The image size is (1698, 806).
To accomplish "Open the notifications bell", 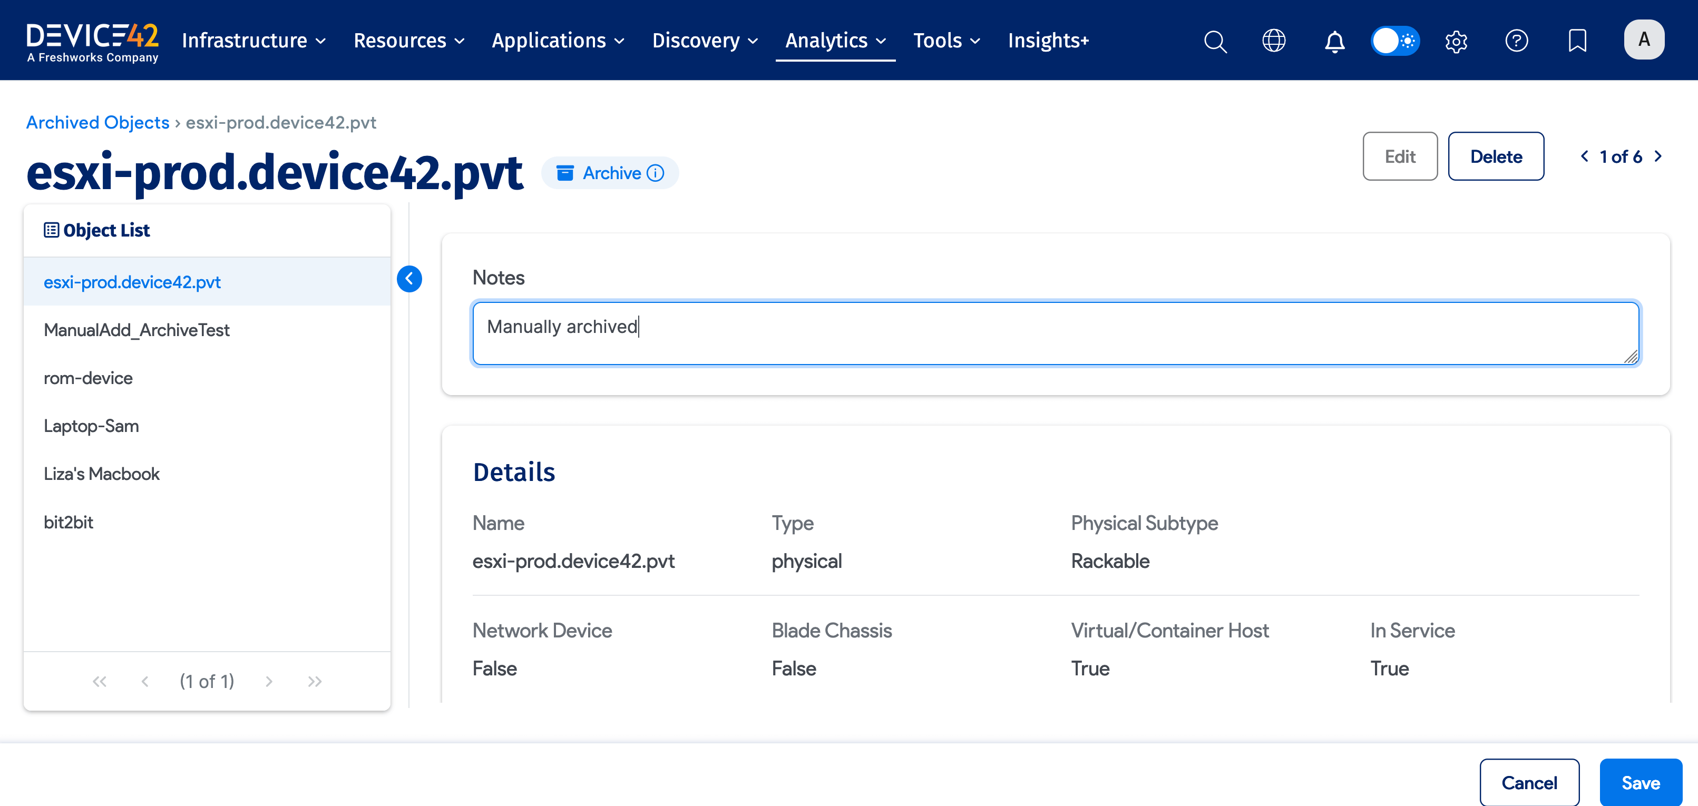I will click(1334, 41).
